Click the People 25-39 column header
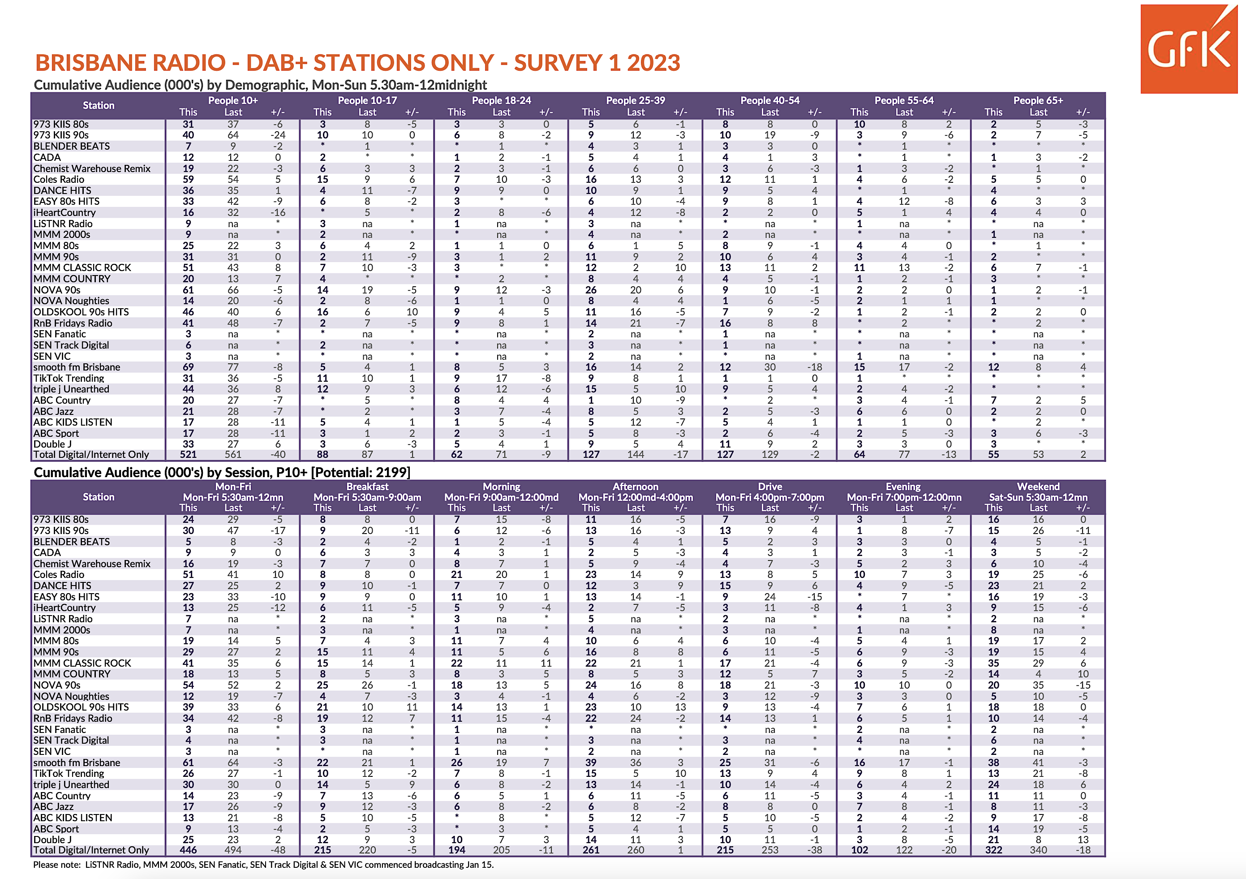This screenshot has width=1246, height=879. click(636, 100)
